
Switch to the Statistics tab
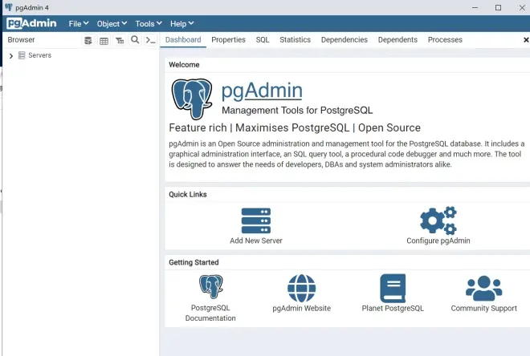[x=295, y=40]
